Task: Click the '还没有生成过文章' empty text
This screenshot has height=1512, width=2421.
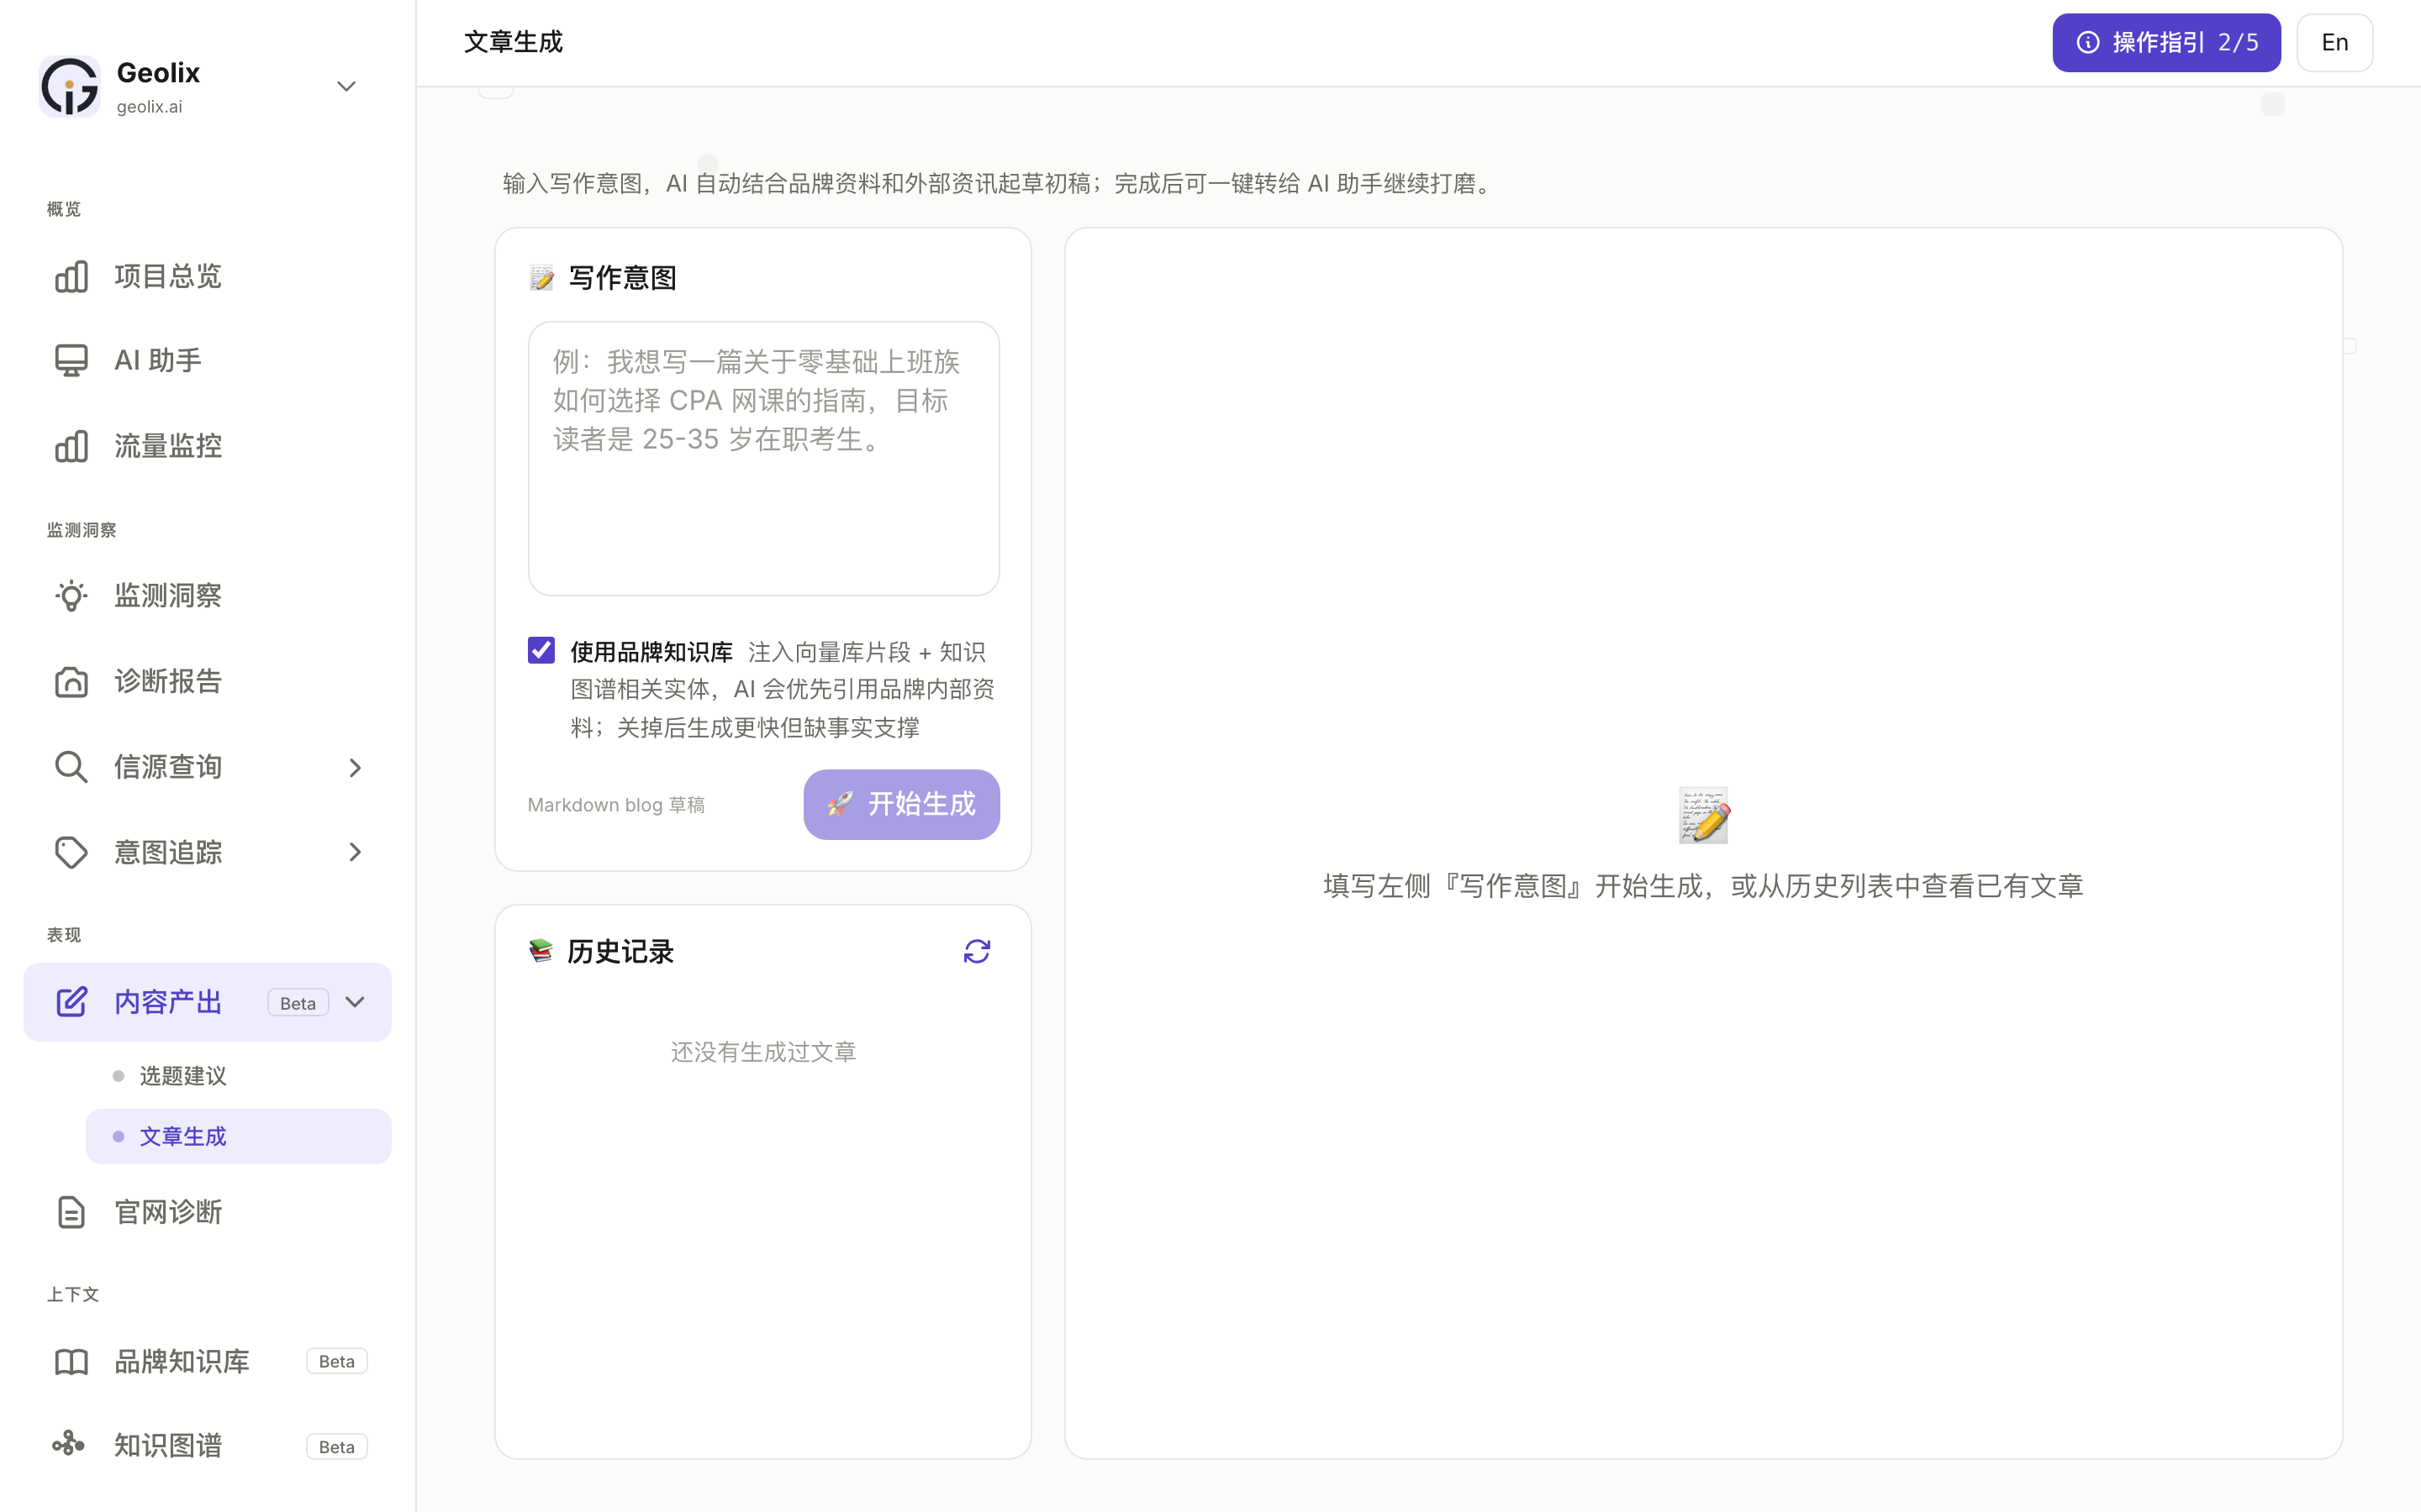Action: [763, 1052]
